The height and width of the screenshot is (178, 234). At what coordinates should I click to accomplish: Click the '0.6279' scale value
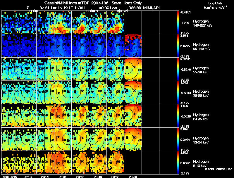tap(186, 70)
